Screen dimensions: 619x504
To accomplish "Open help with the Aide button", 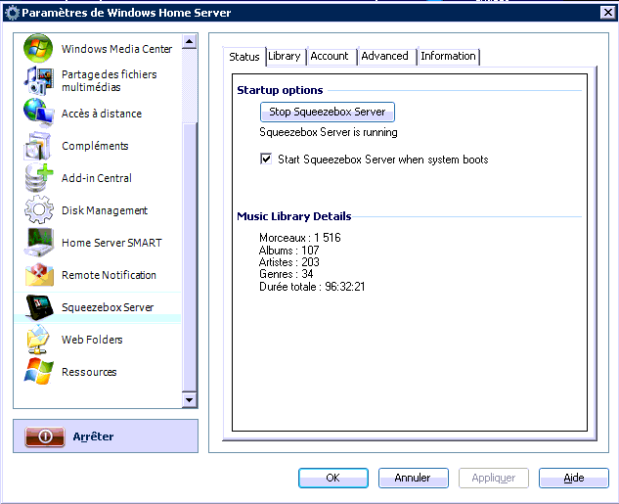I will pos(574,478).
